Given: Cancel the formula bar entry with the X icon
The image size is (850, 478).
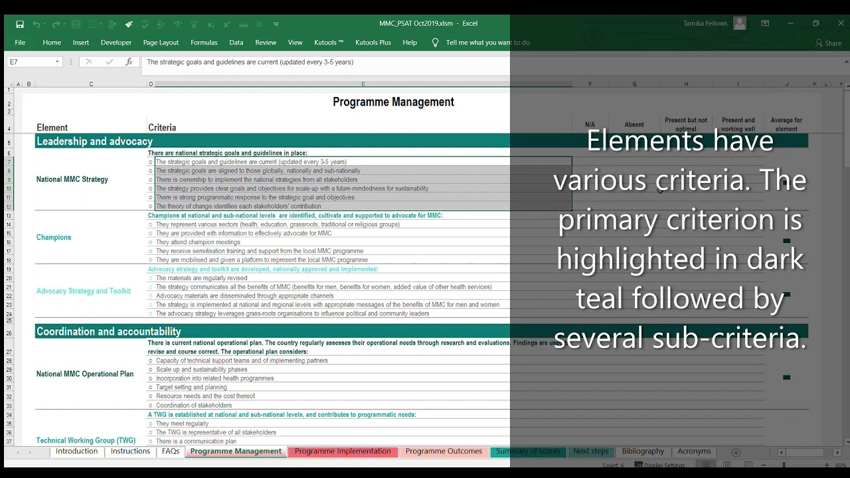Looking at the screenshot, I should tap(88, 62).
